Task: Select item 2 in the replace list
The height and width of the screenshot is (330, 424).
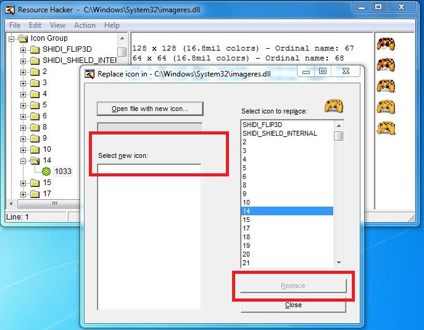Action: click(287, 142)
